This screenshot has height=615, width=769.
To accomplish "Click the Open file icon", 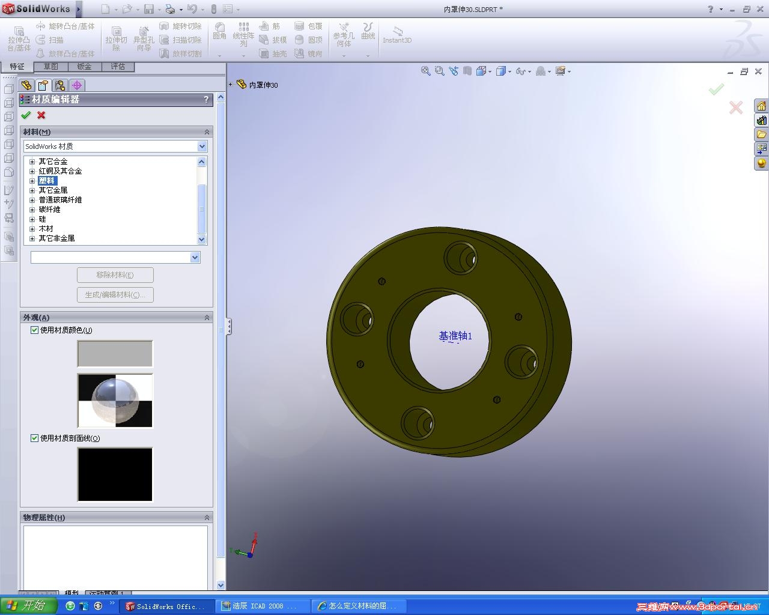I will pyautogui.click(x=127, y=9).
